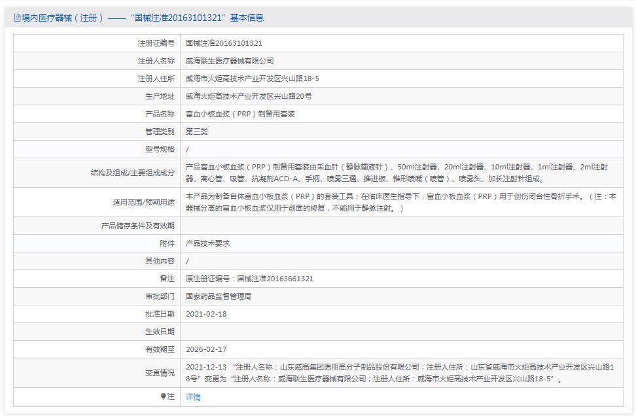The image size is (636, 416).
Task: Select registration number 国械注准20163101321 value
Action: [224, 43]
